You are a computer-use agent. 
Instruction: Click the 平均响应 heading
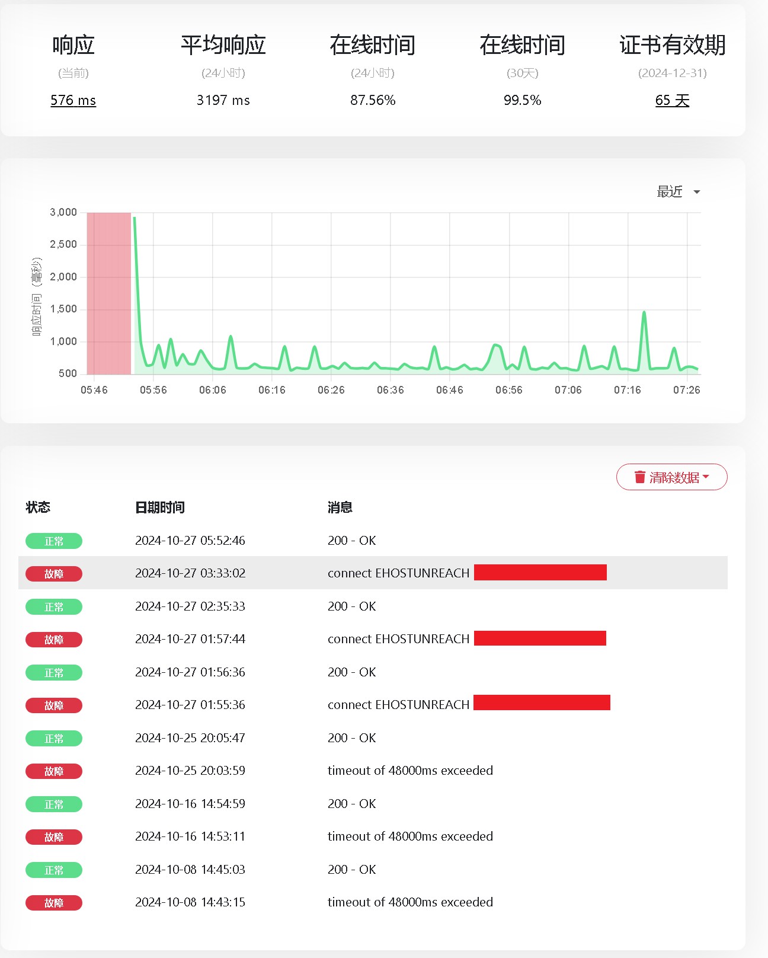tap(223, 45)
